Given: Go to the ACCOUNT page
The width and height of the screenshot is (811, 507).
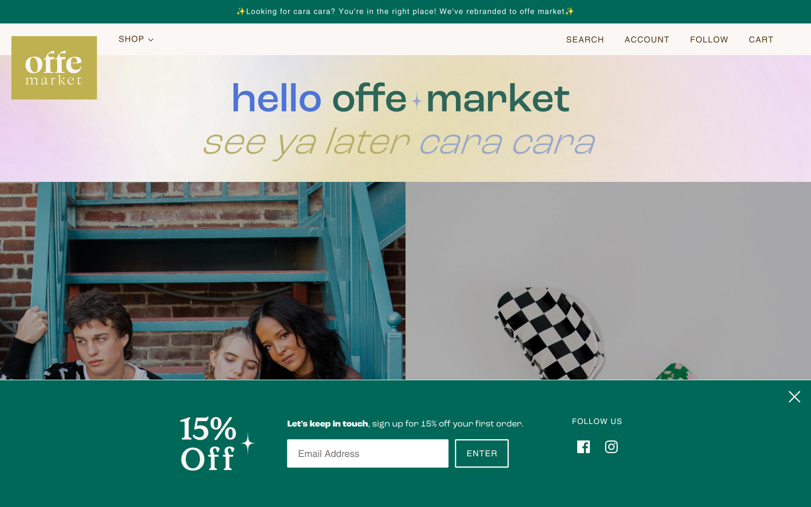Looking at the screenshot, I should tap(647, 40).
